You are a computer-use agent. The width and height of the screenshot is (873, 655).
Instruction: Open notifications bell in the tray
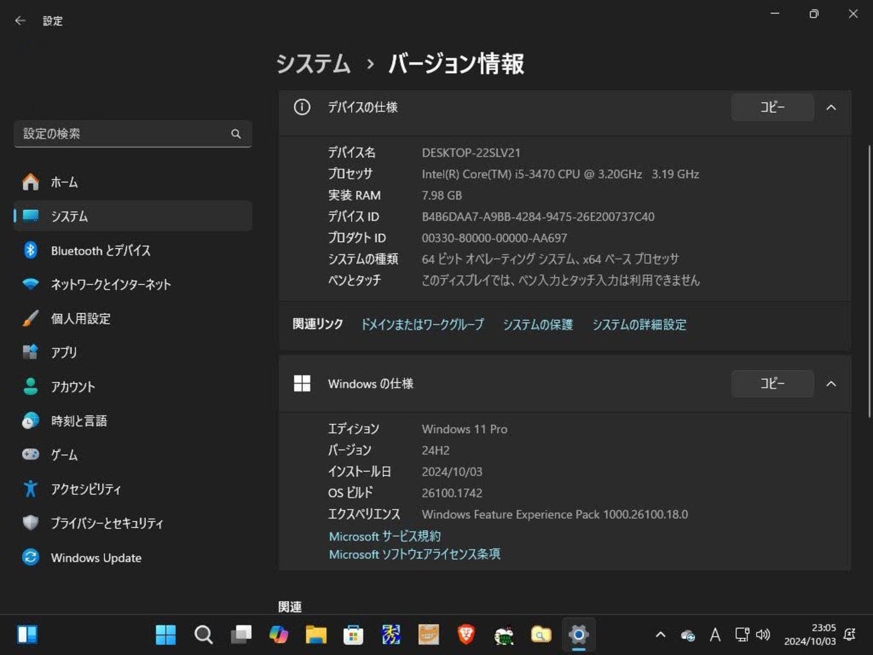pyautogui.click(x=849, y=635)
